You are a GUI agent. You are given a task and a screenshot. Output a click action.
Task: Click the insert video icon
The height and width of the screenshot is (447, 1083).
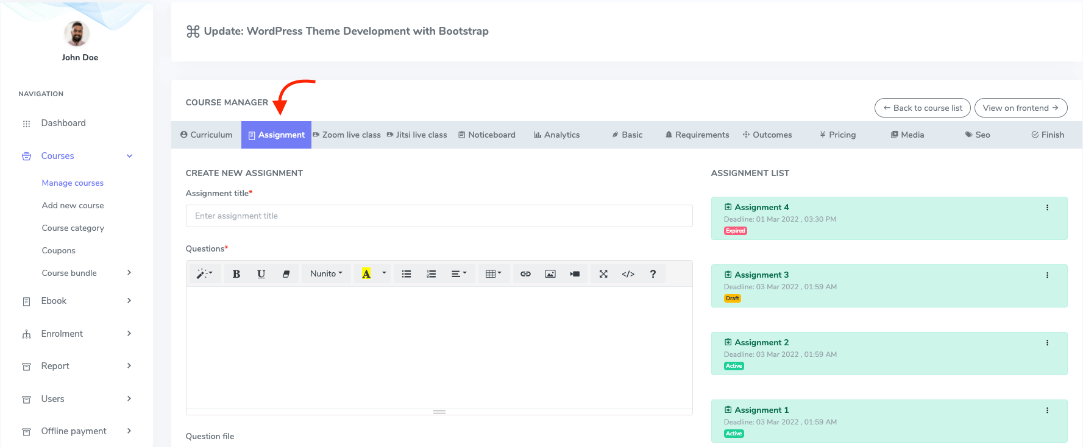[575, 274]
